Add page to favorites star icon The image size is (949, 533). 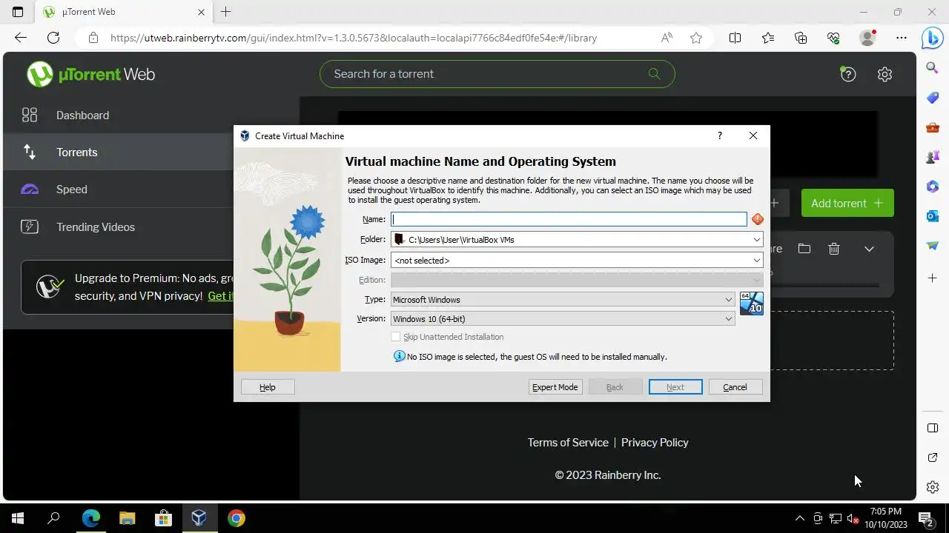coord(695,38)
